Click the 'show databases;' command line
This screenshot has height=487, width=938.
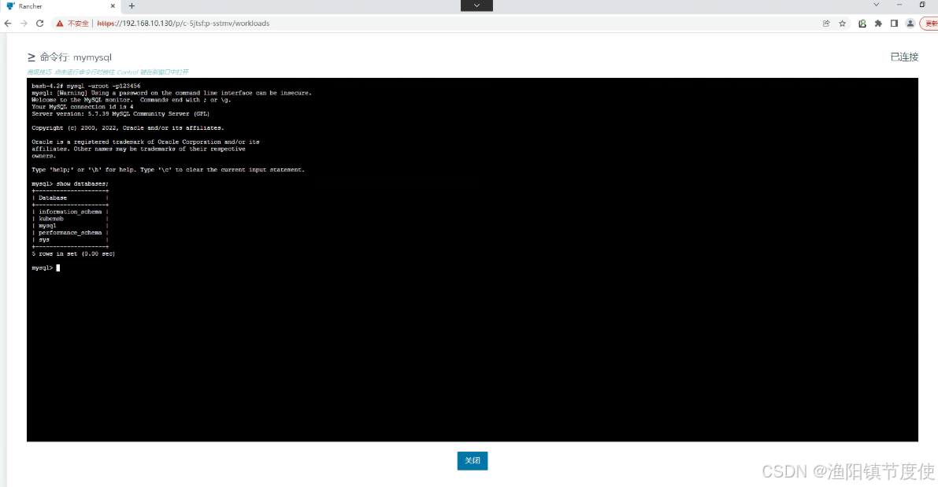(70, 184)
